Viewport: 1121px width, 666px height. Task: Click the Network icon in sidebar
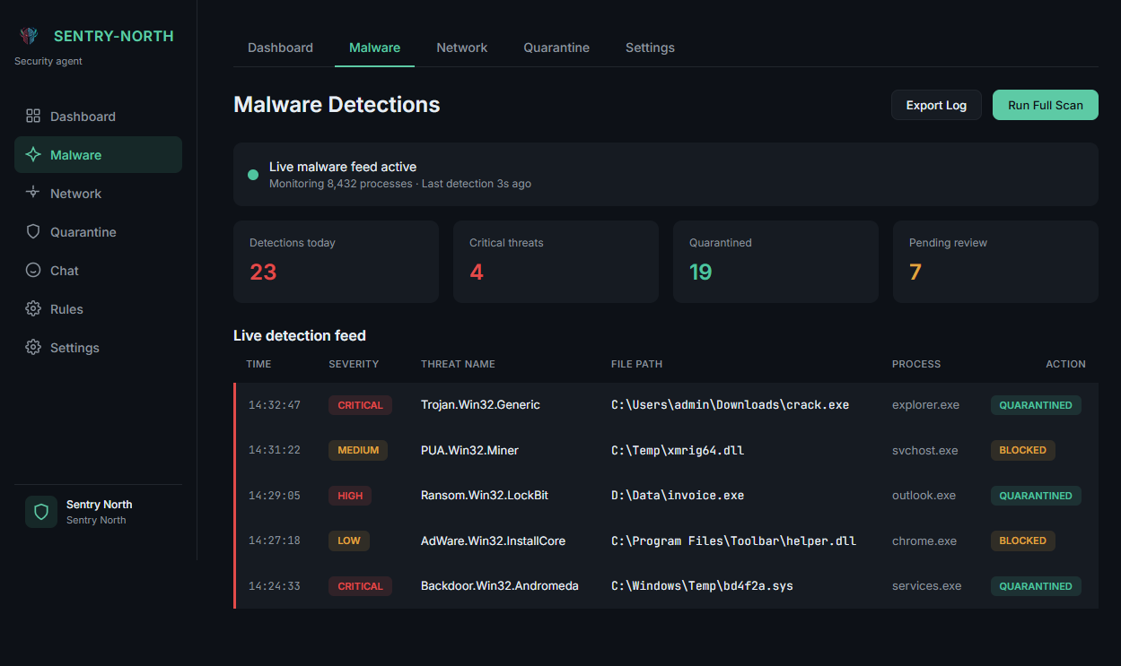point(33,193)
